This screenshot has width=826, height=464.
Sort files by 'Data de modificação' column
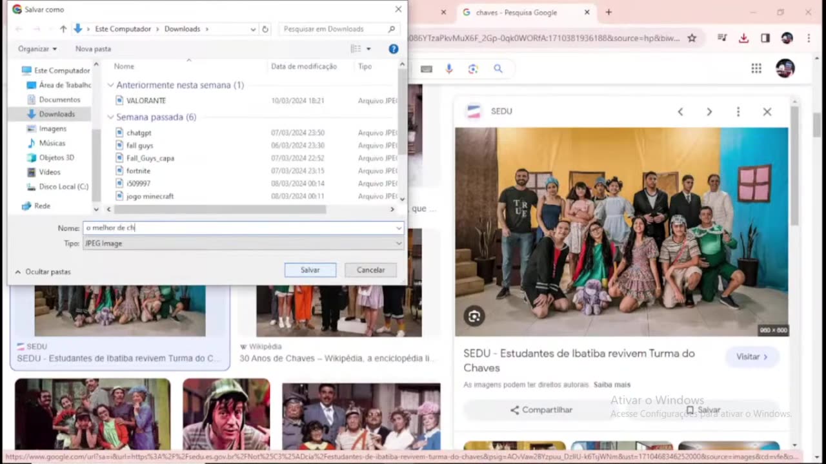[x=304, y=66]
